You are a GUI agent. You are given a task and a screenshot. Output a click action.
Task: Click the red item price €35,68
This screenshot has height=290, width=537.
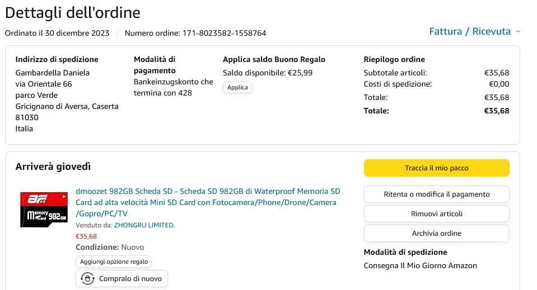(86, 236)
